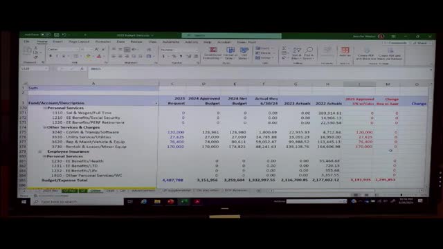This screenshot has width=443, height=249.
Task: Click the Share button
Action: pos(420,43)
